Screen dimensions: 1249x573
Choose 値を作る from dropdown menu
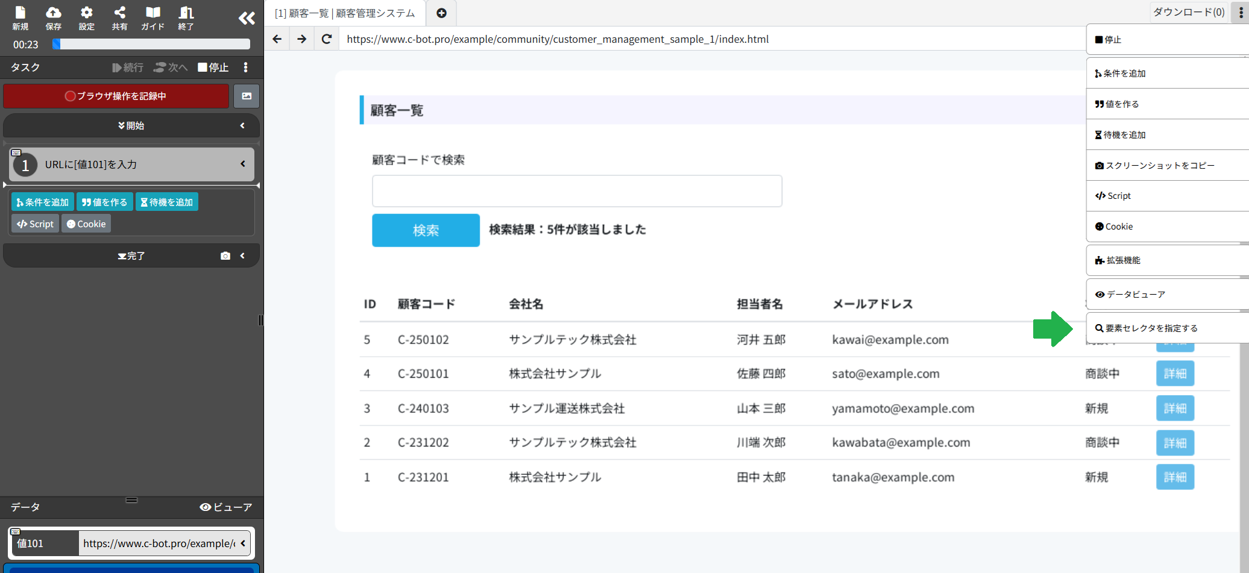pyautogui.click(x=1168, y=104)
